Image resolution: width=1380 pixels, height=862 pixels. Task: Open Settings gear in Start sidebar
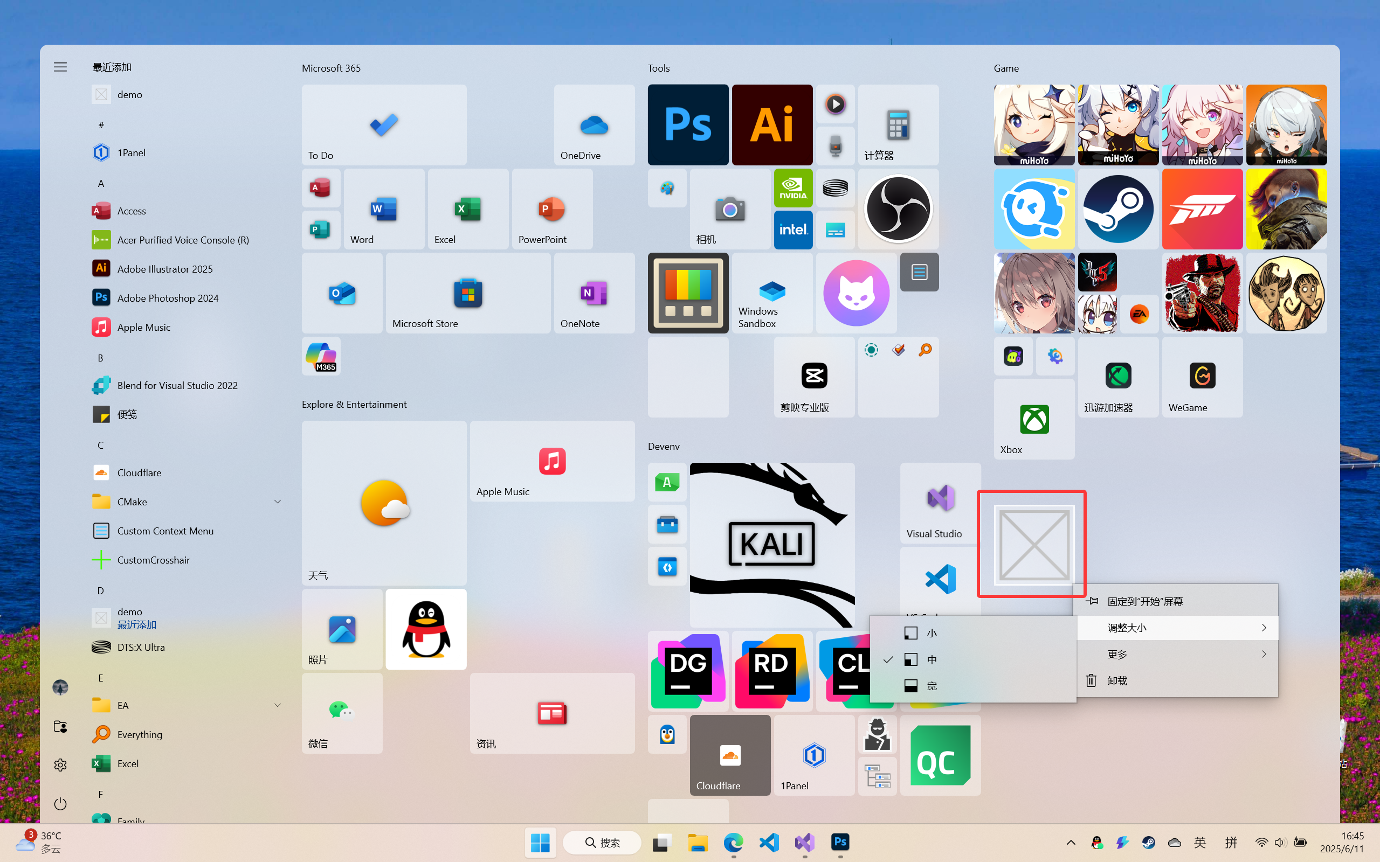tap(60, 764)
